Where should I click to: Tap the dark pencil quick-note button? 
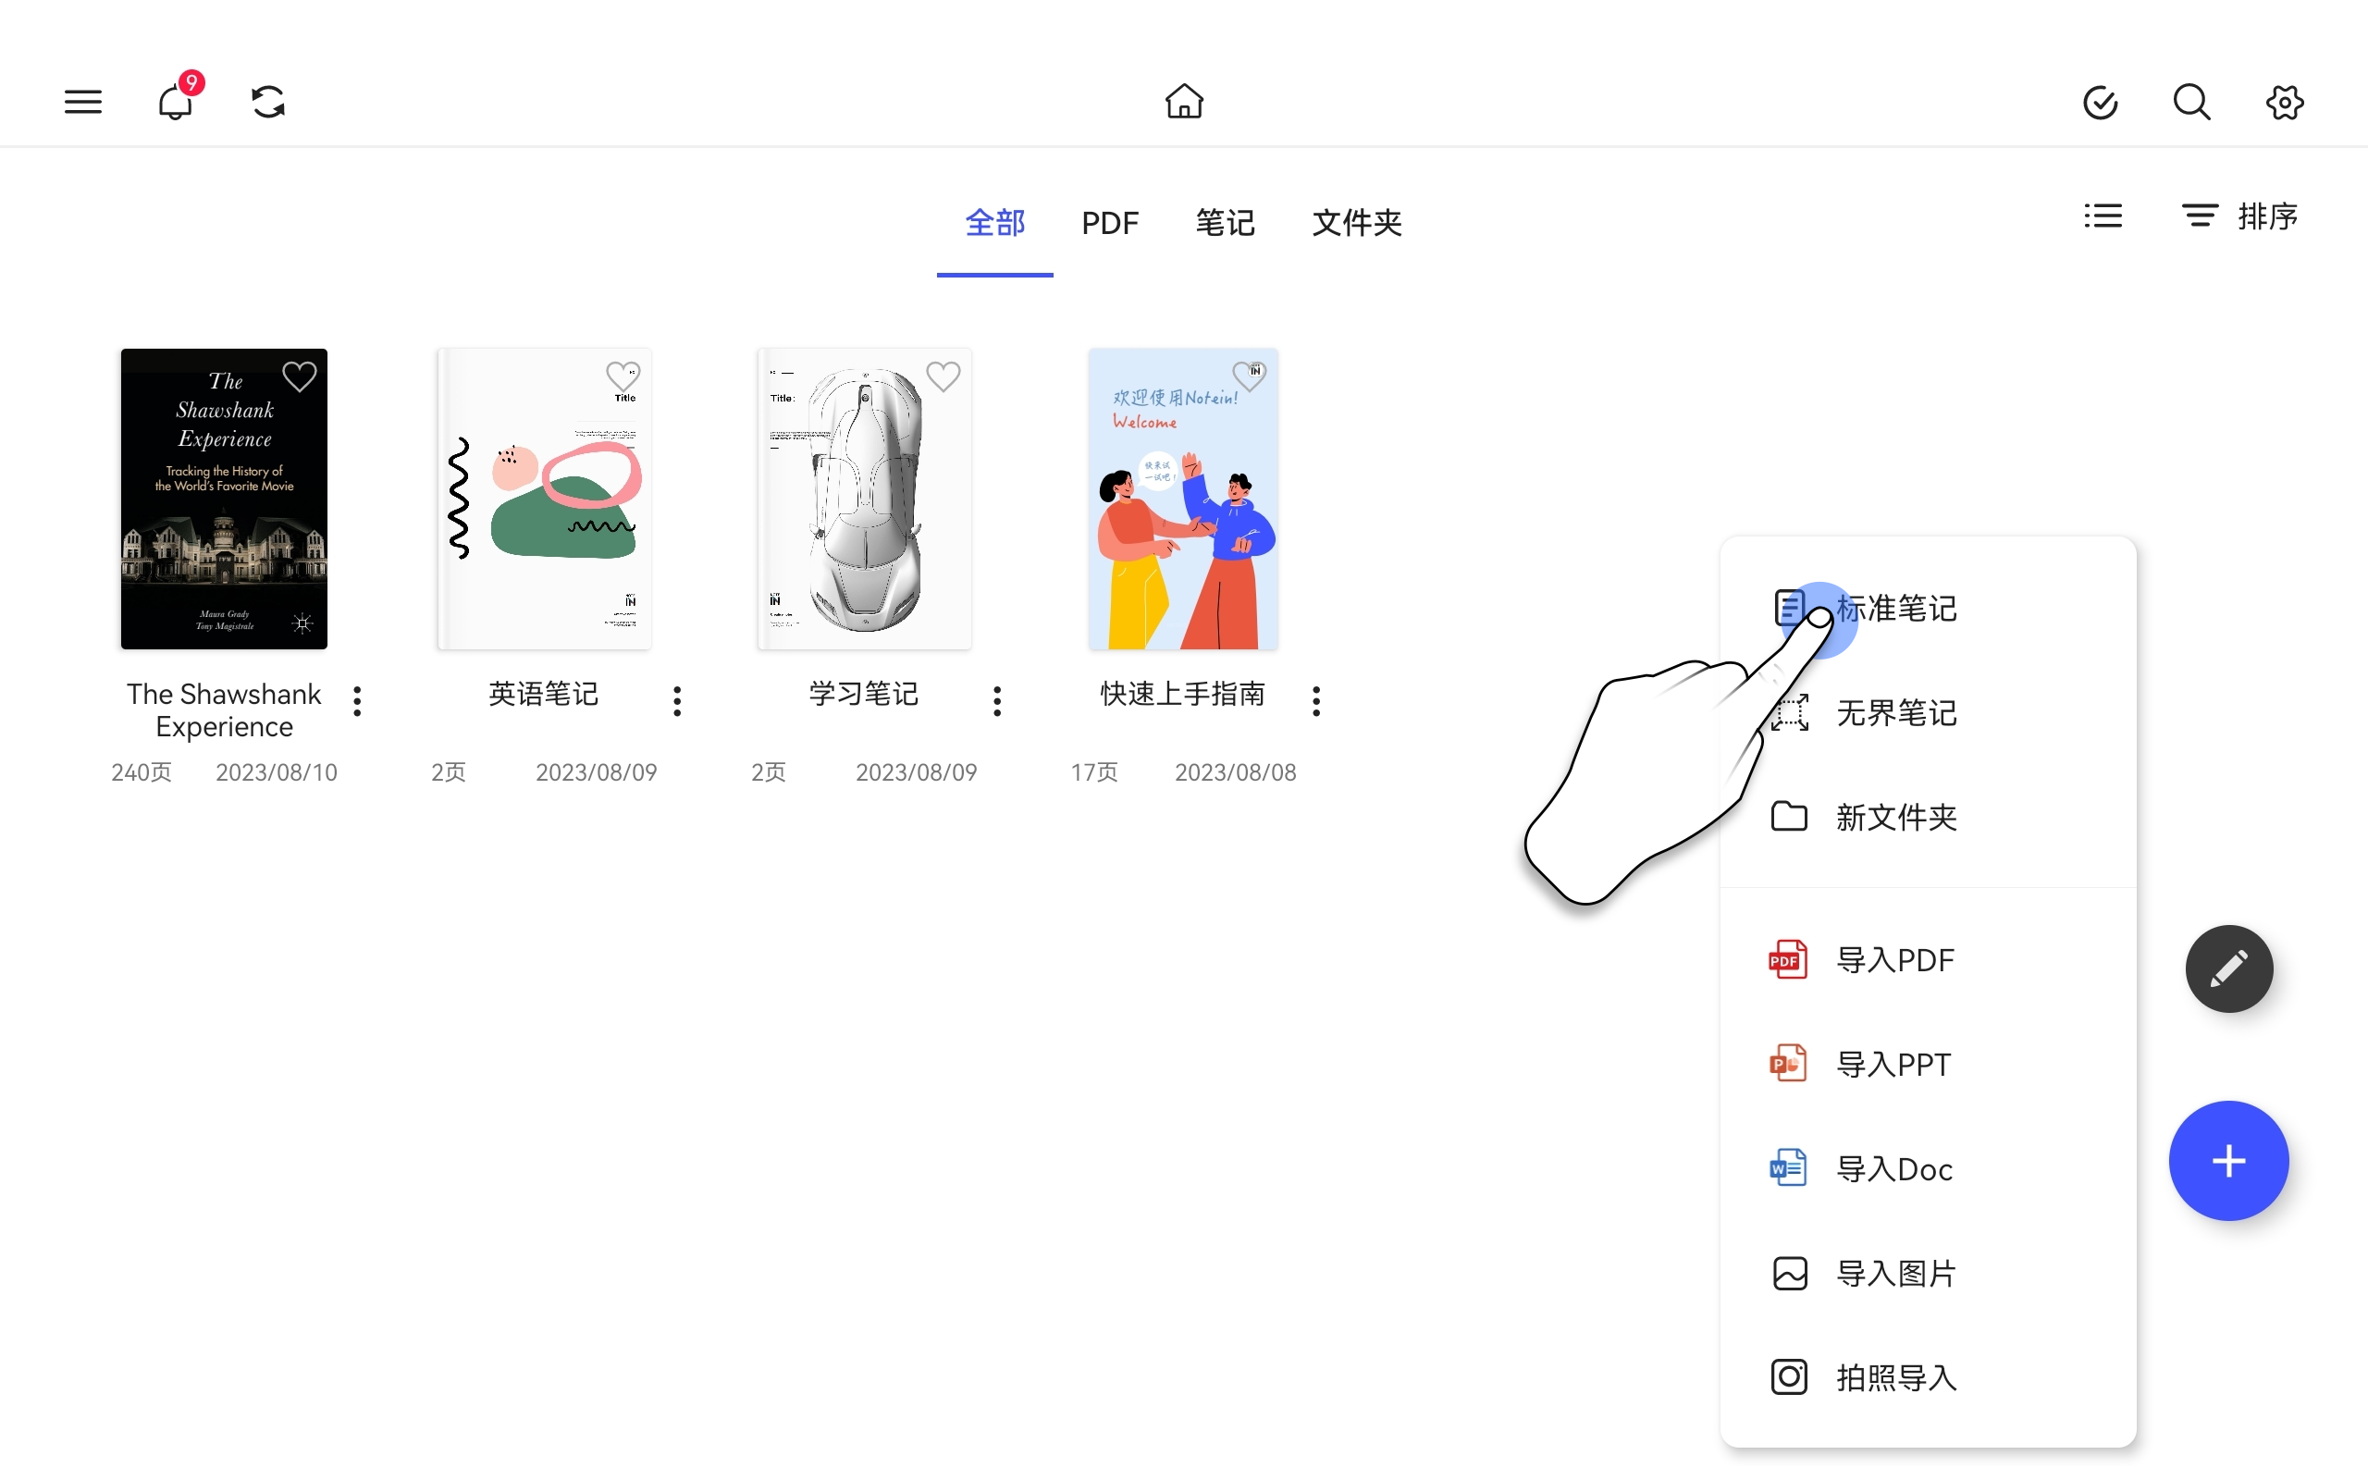[2229, 968]
